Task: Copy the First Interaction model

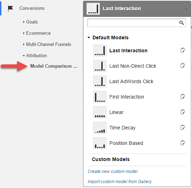Action: [183, 96]
